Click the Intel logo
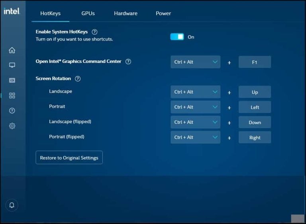306x224 pixels. (x=12, y=11)
